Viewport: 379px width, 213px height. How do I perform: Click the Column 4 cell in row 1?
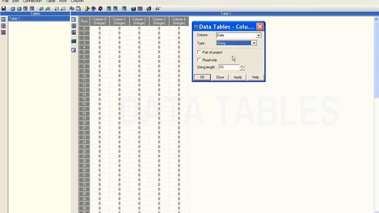tap(179, 33)
